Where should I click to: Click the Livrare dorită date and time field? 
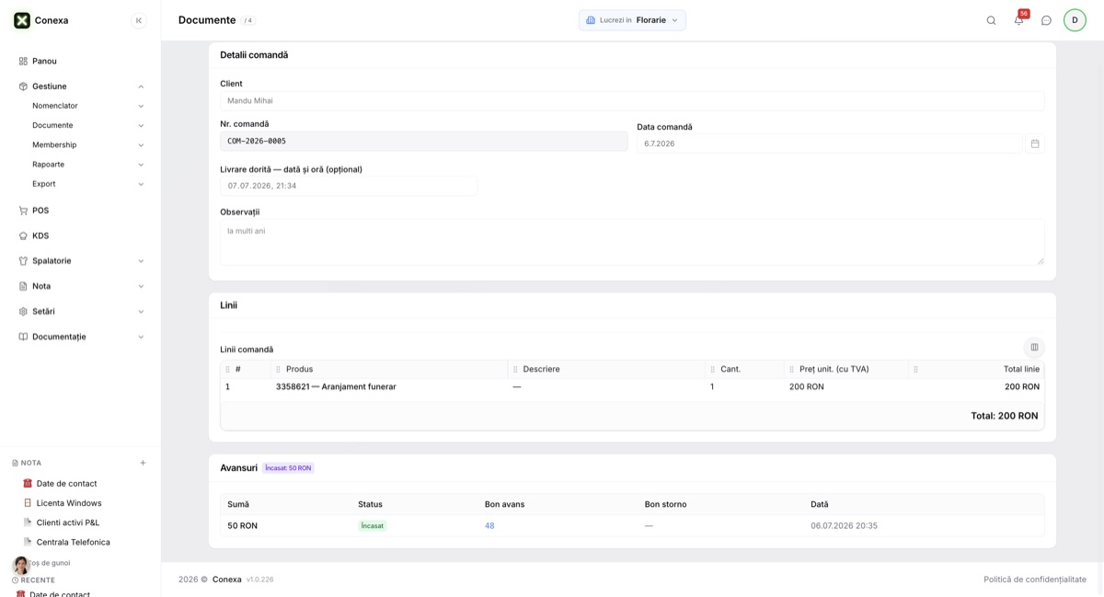[x=349, y=186]
